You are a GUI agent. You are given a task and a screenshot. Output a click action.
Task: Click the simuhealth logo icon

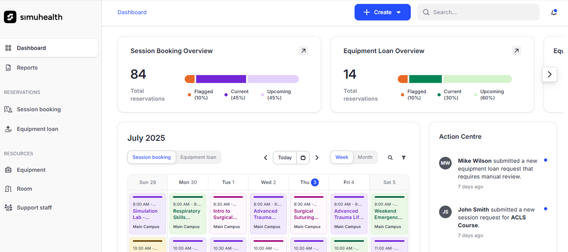(9, 17)
